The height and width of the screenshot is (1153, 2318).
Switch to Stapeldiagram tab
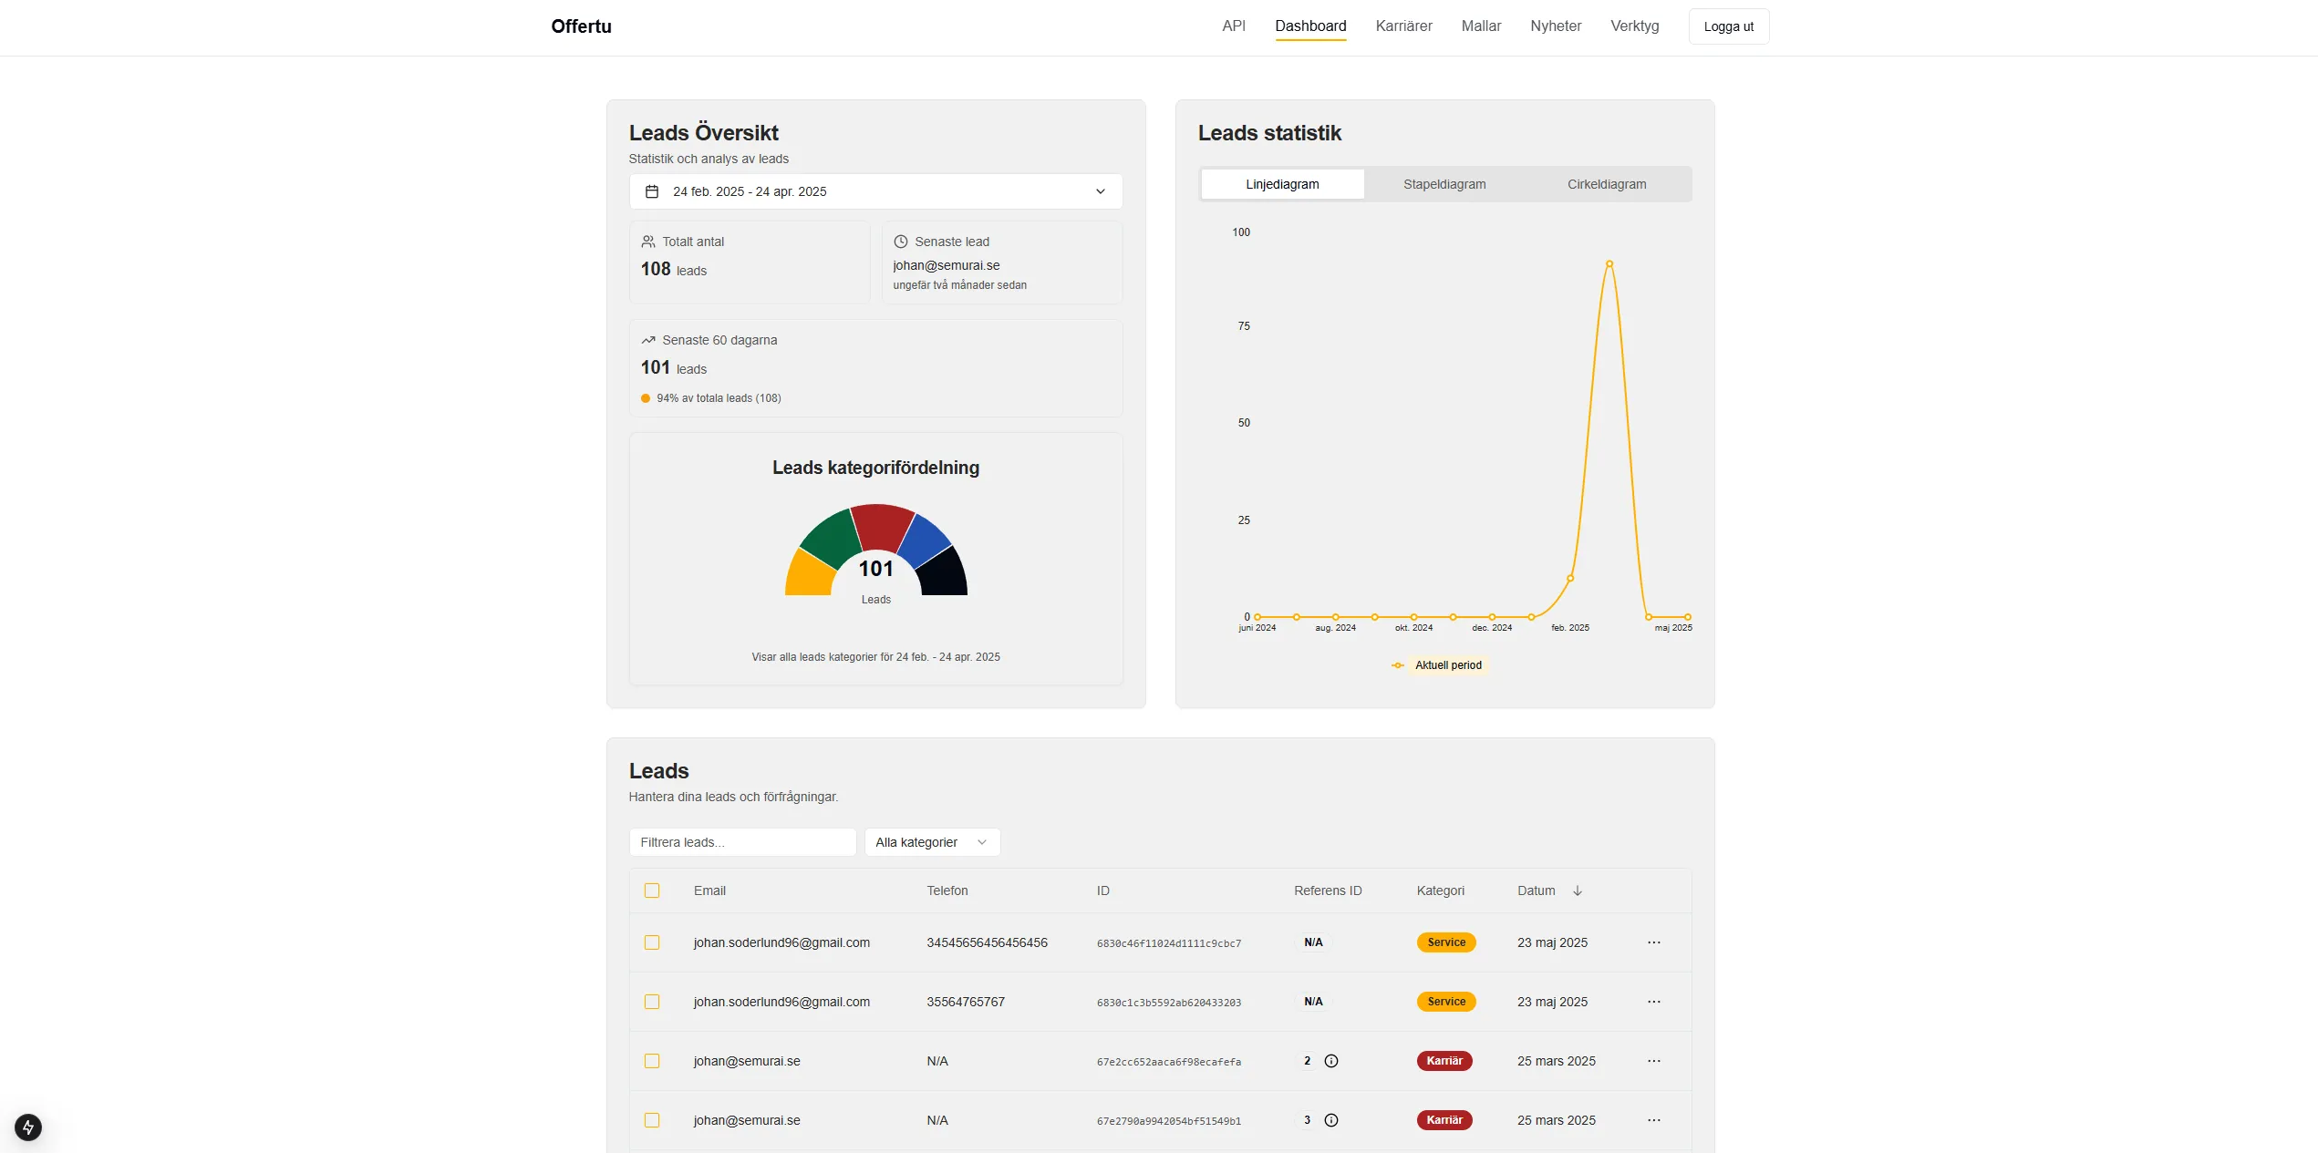[x=1444, y=184]
